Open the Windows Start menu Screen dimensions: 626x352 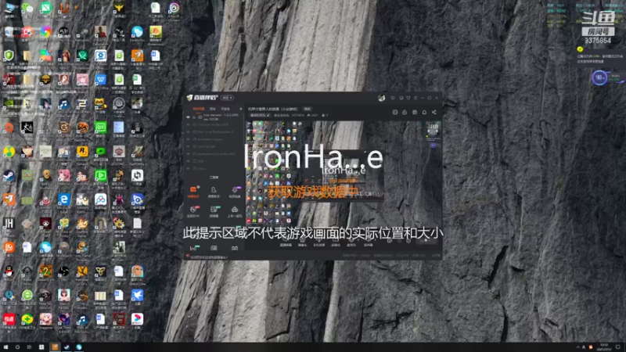tap(5, 347)
